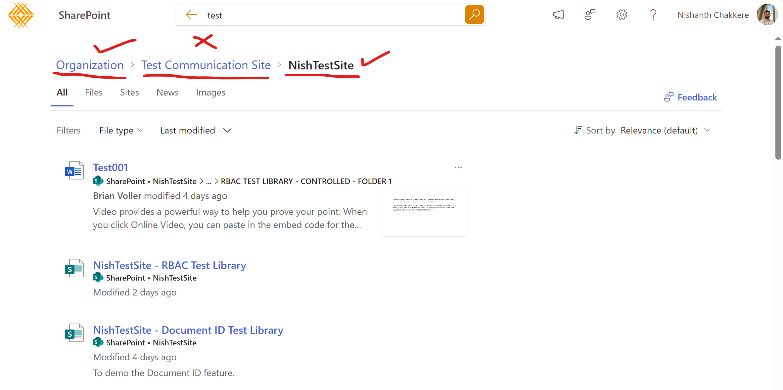Expand the collapsed path ellipsis under Test001
The width and height of the screenshot is (783, 390).
point(208,181)
